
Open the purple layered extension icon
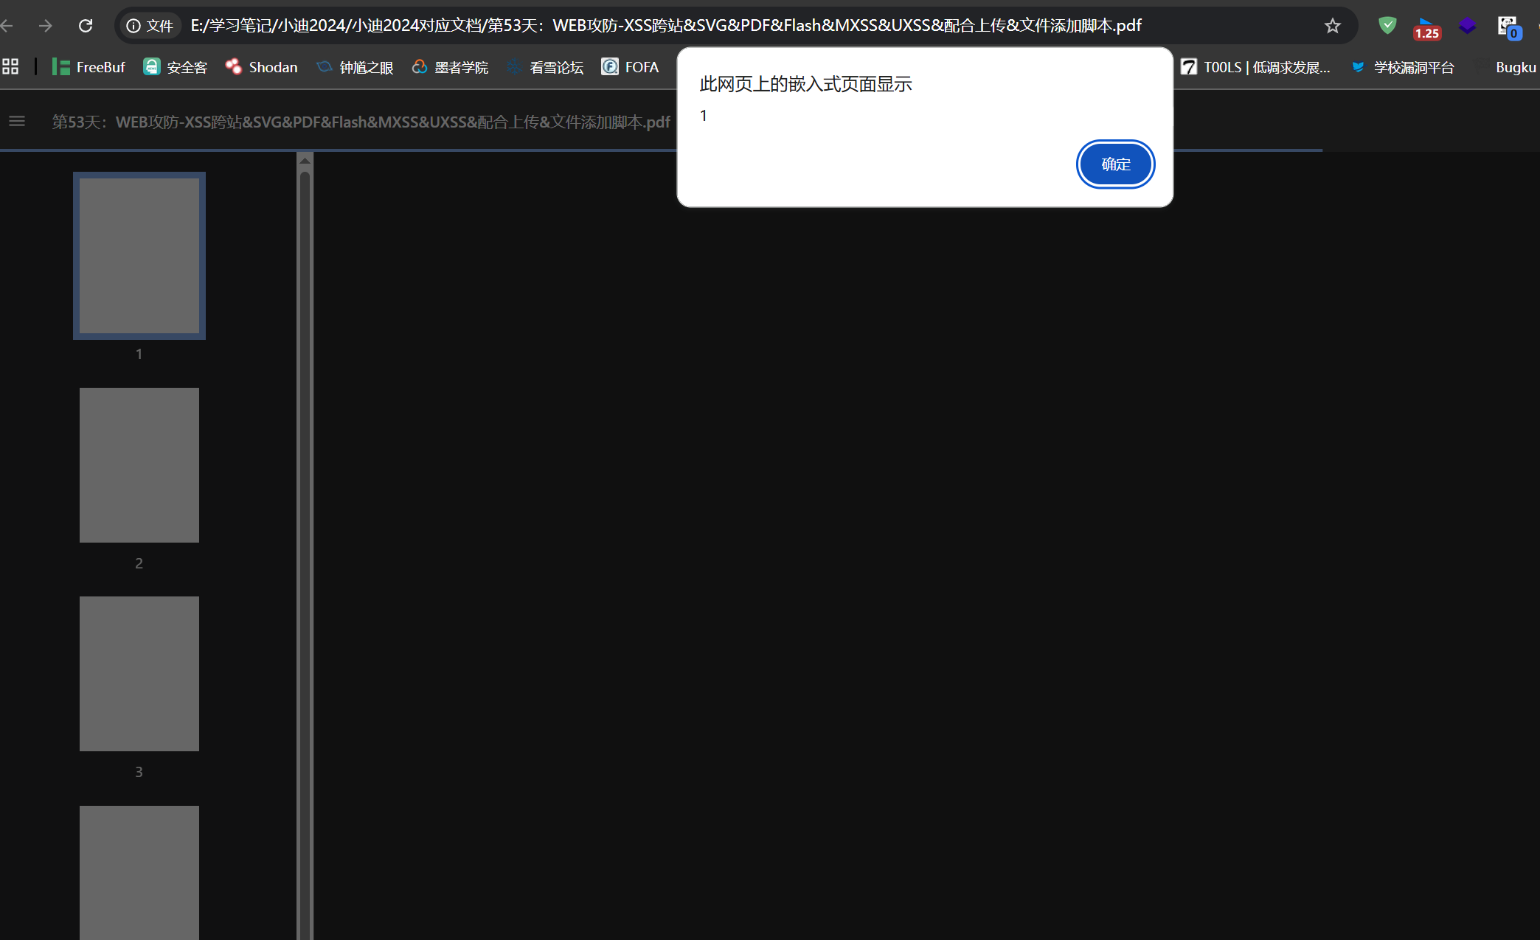(x=1467, y=26)
